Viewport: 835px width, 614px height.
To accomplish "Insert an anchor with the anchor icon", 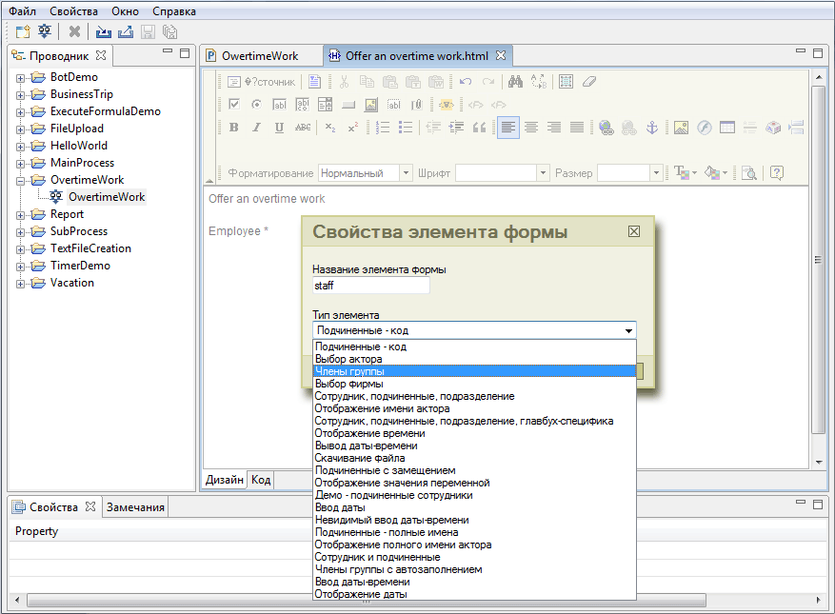I will coord(652,126).
